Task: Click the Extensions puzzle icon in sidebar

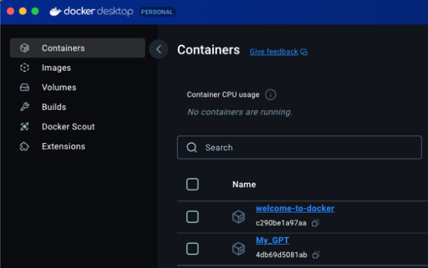Action: (x=24, y=146)
